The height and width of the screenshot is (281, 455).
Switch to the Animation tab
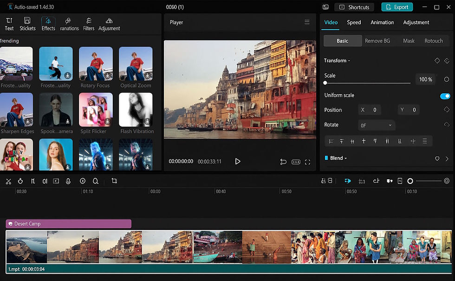[382, 22]
